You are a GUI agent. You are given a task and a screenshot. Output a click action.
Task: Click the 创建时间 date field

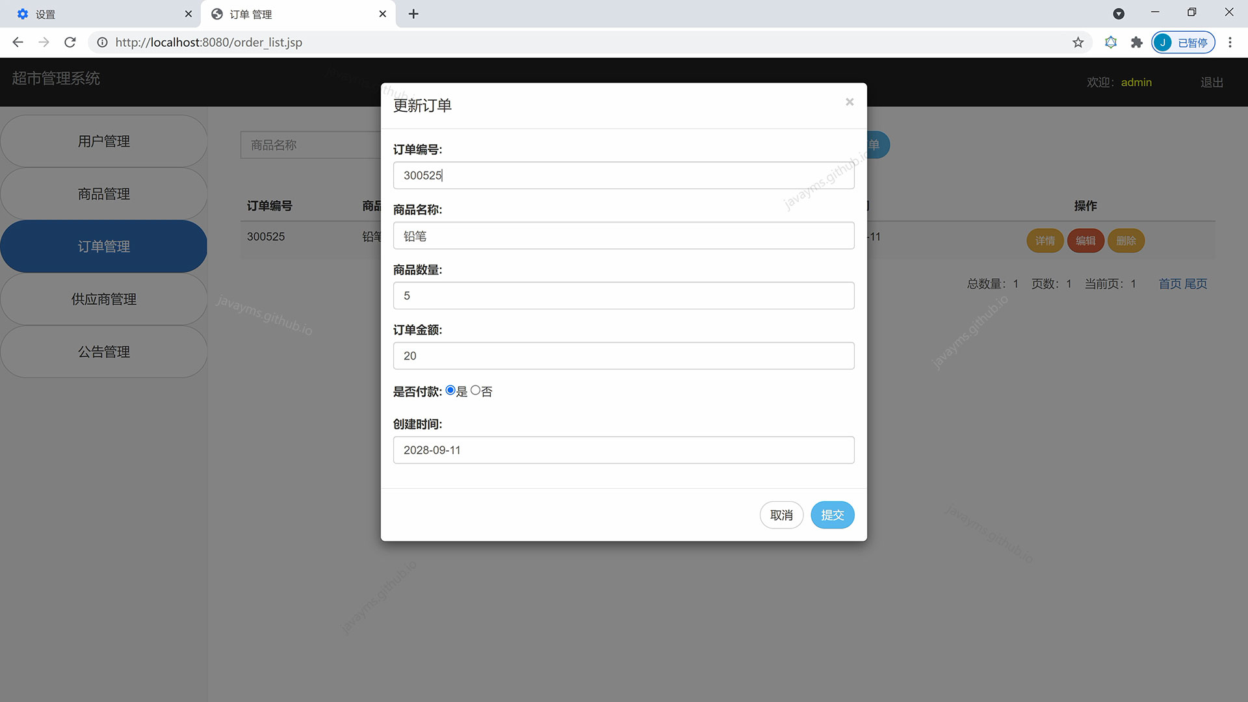click(x=623, y=450)
